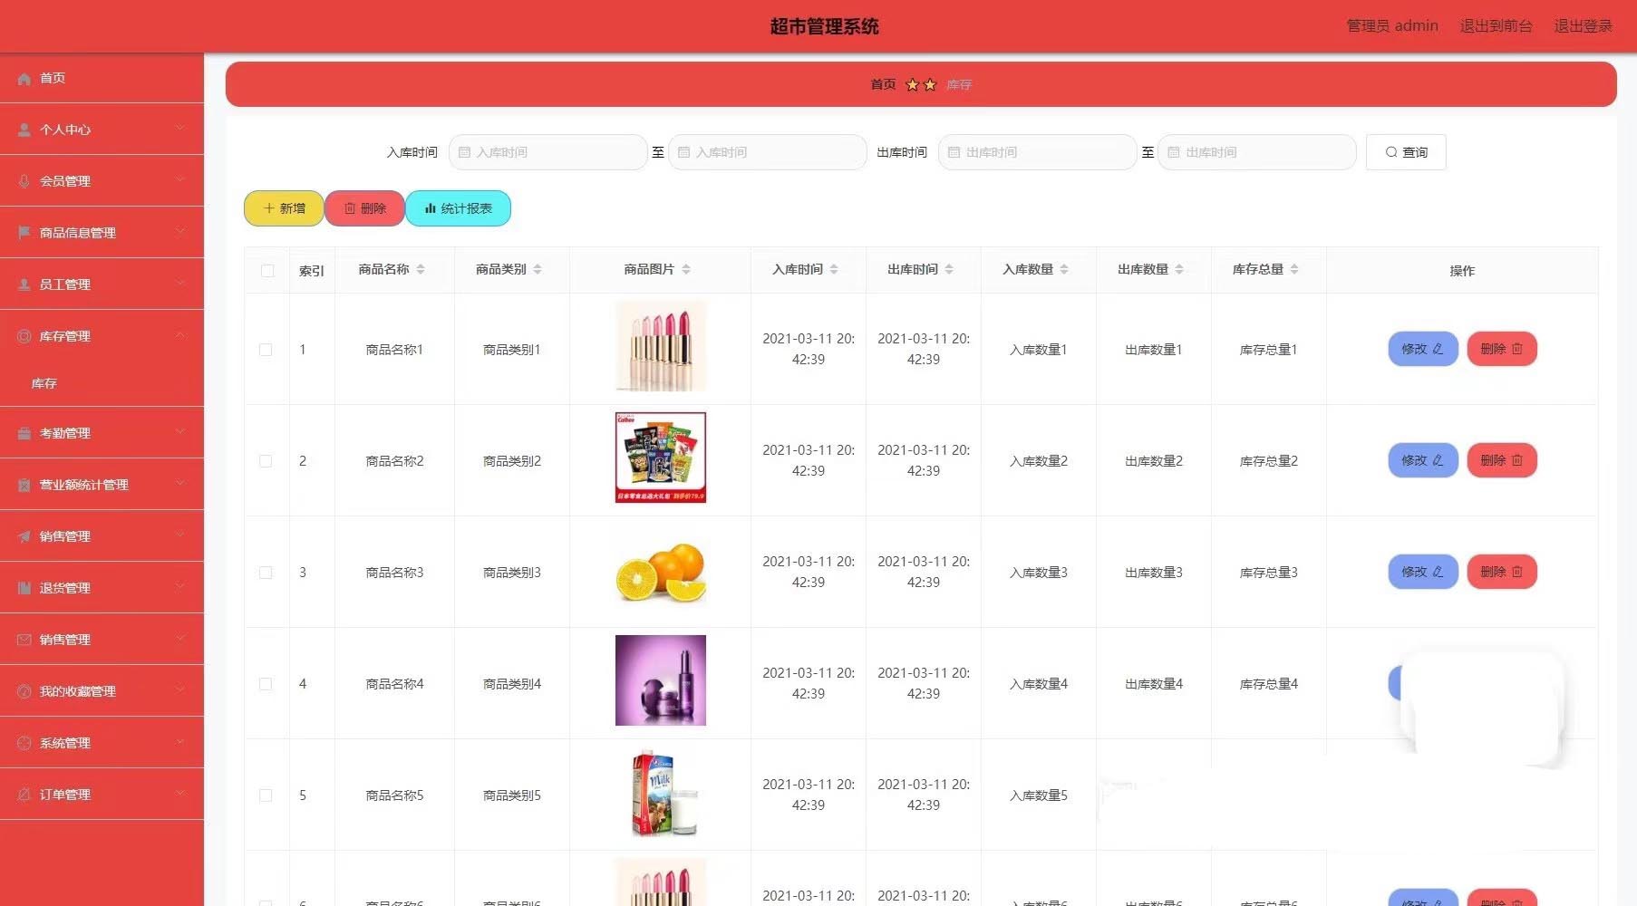Check the row 5 checkbox
1637x906 pixels.
click(x=266, y=795)
